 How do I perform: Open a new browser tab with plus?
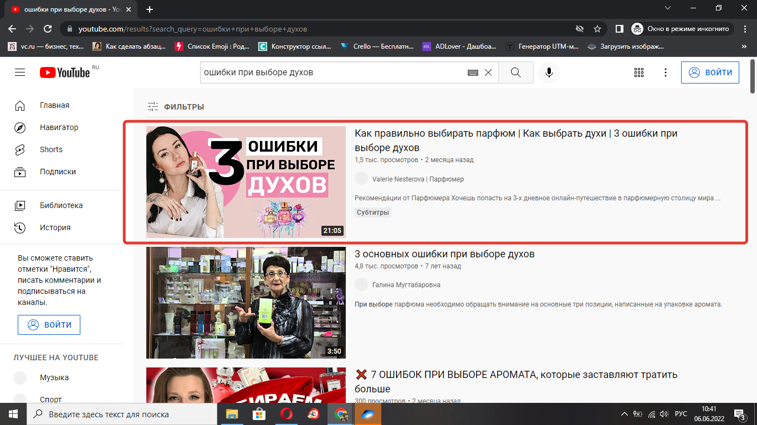150,9
